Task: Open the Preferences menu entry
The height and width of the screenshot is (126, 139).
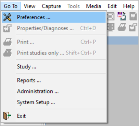Action: click(x=54, y=17)
